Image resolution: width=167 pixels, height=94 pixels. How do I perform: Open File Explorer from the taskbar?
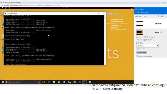pyautogui.click(x=54, y=82)
